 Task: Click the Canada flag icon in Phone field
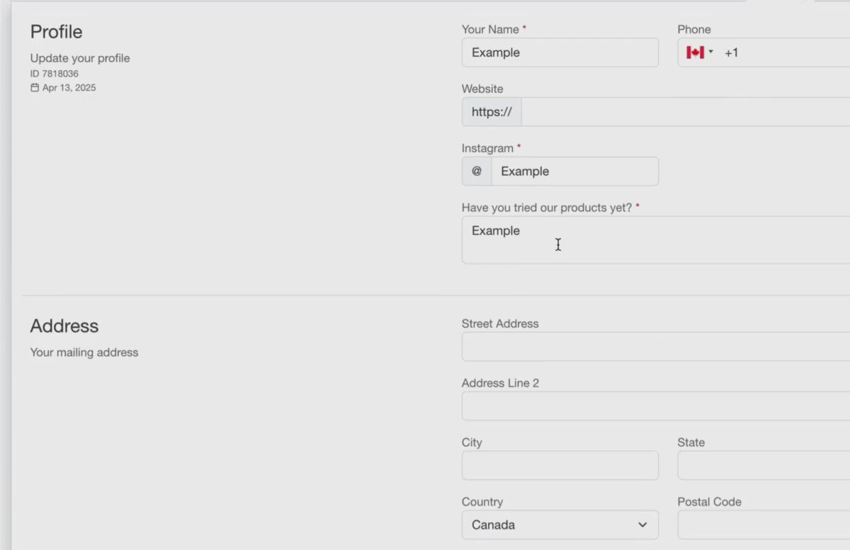coord(695,52)
